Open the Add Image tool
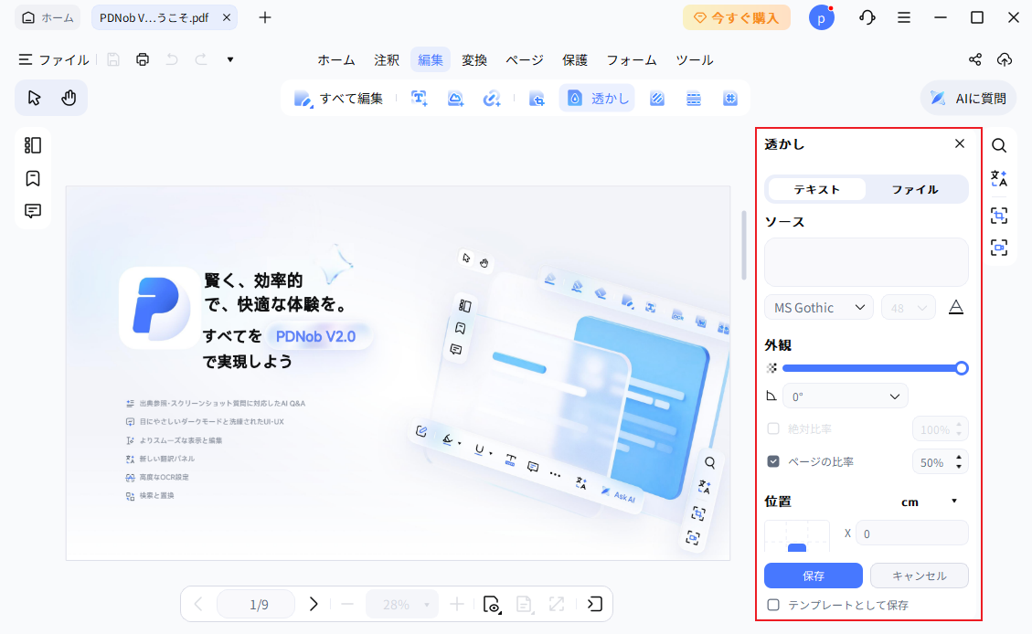This screenshot has height=634, width=1032. pos(455,98)
